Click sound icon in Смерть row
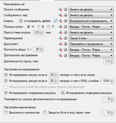Viewport: 116px width, 123px height. (60, 21)
